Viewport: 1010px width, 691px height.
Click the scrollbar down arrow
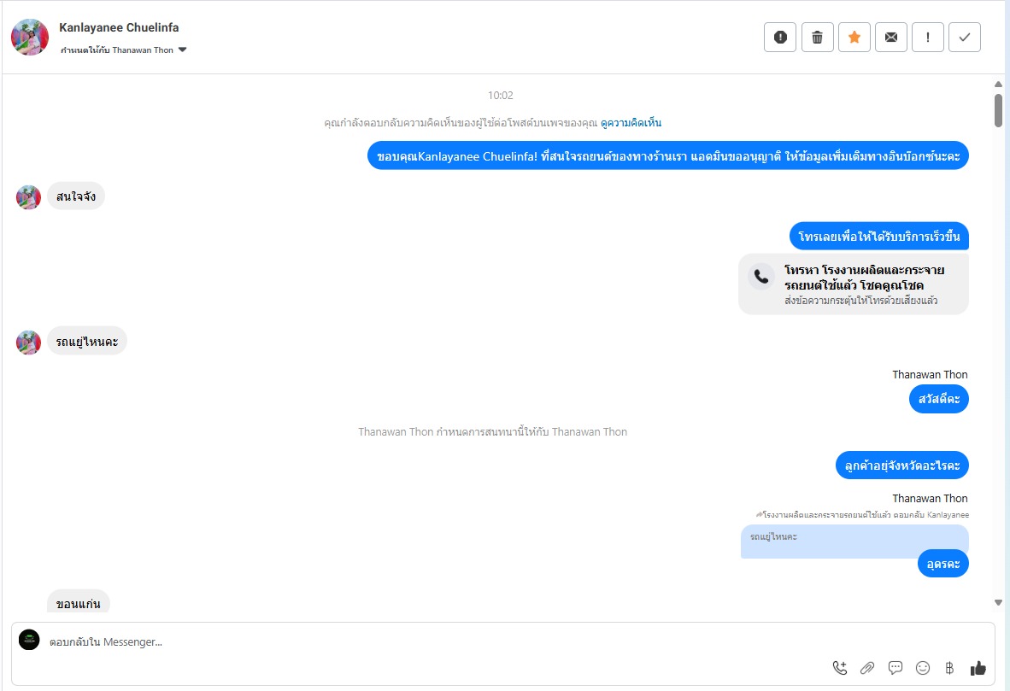pyautogui.click(x=998, y=602)
